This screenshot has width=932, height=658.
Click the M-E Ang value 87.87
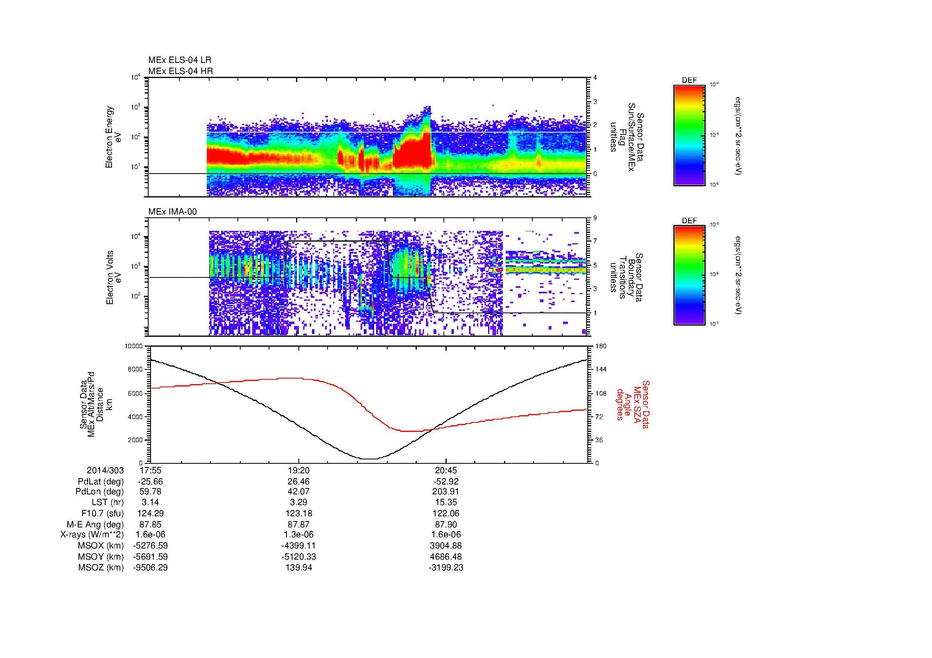[298, 524]
